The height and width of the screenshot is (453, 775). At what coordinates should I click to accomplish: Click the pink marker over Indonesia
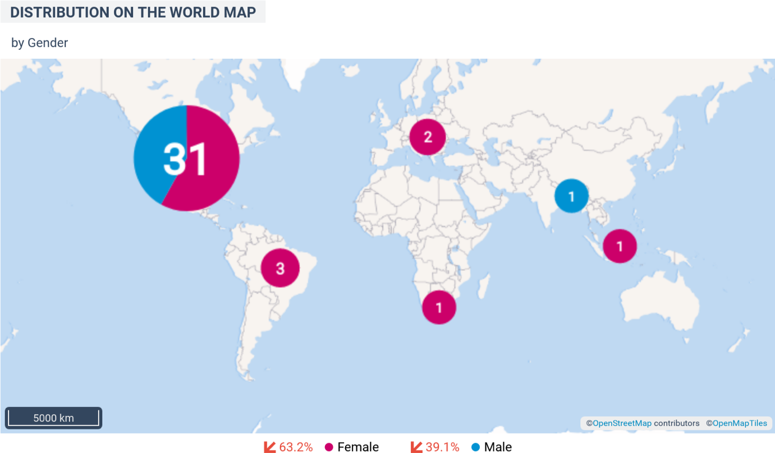(620, 246)
